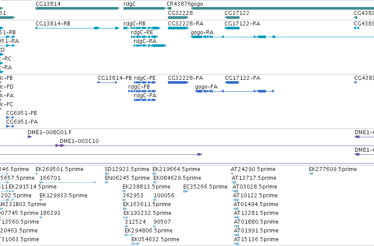Viewport: 374px width, 246px height.
Task: Select the CG13814-RB transcript
Action: 77,28
